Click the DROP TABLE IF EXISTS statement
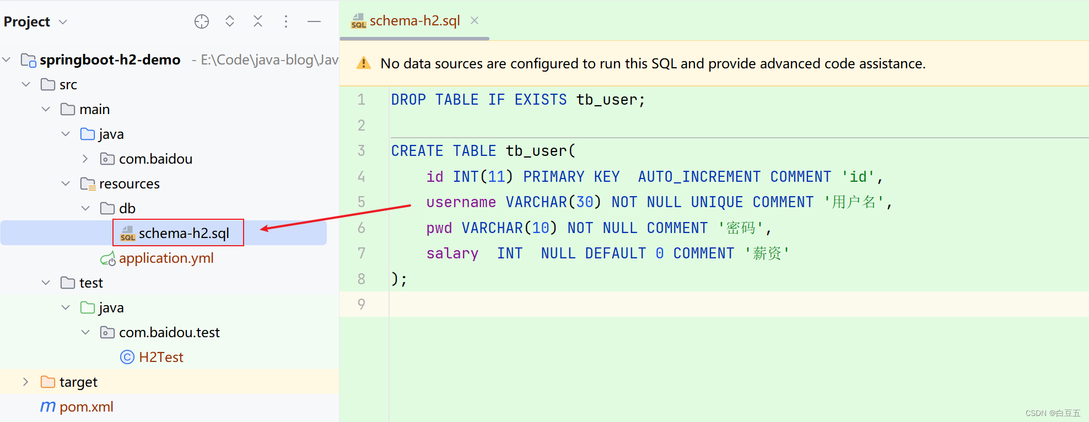 (518, 100)
